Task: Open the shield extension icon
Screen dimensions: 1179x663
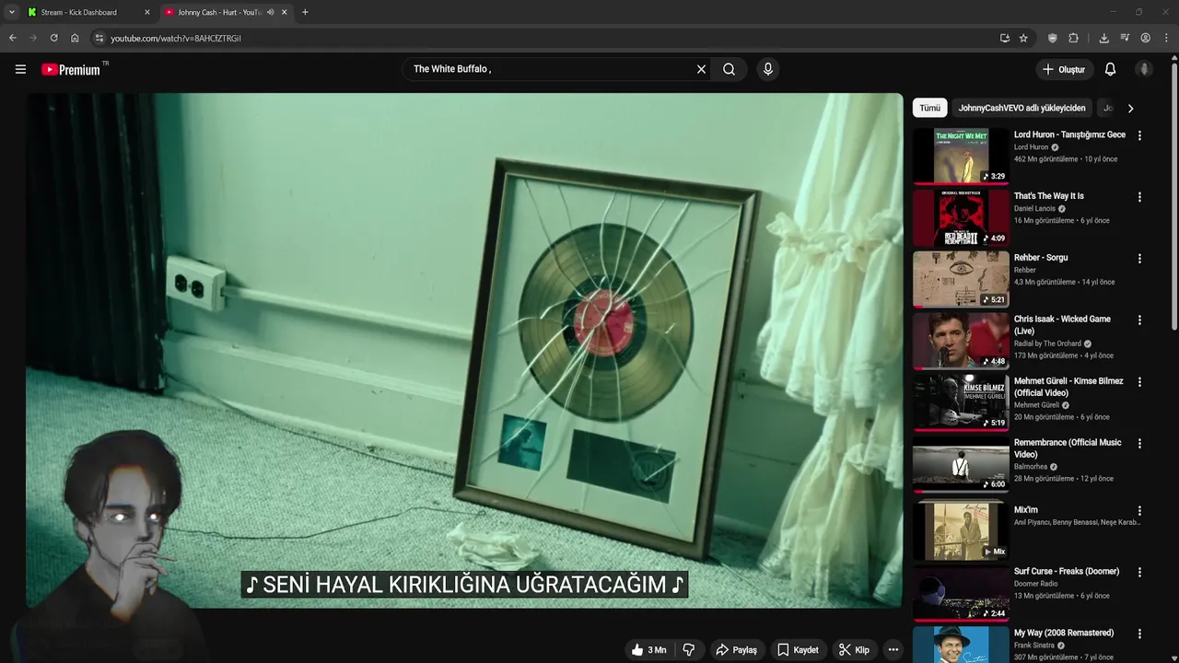Action: pos(1053,38)
